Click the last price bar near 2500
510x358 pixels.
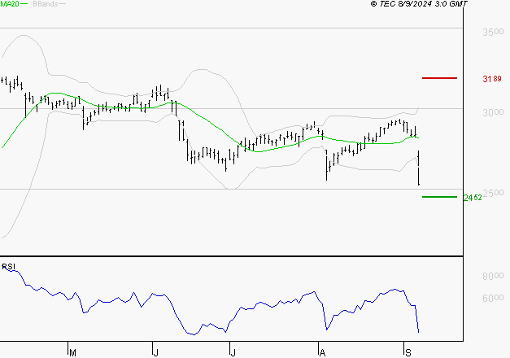[x=419, y=168]
